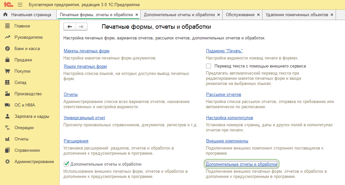The width and height of the screenshot is (345, 185).
Task: Uncheck the Дополнительные отчеты и обработки checkbox
Action: pyautogui.click(x=66, y=164)
